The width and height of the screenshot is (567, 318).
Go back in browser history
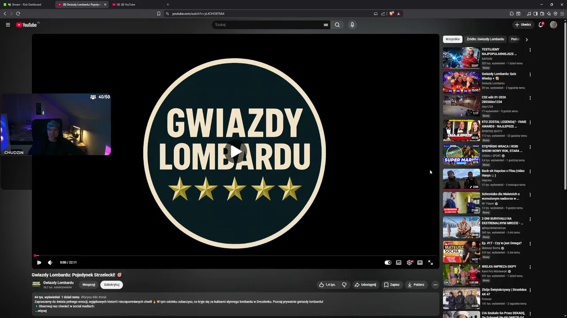[x=5, y=14]
